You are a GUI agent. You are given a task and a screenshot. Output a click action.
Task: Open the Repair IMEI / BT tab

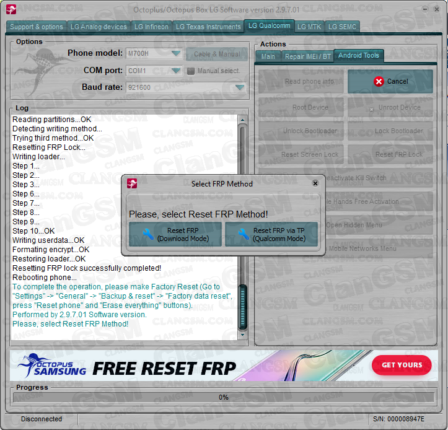point(307,56)
